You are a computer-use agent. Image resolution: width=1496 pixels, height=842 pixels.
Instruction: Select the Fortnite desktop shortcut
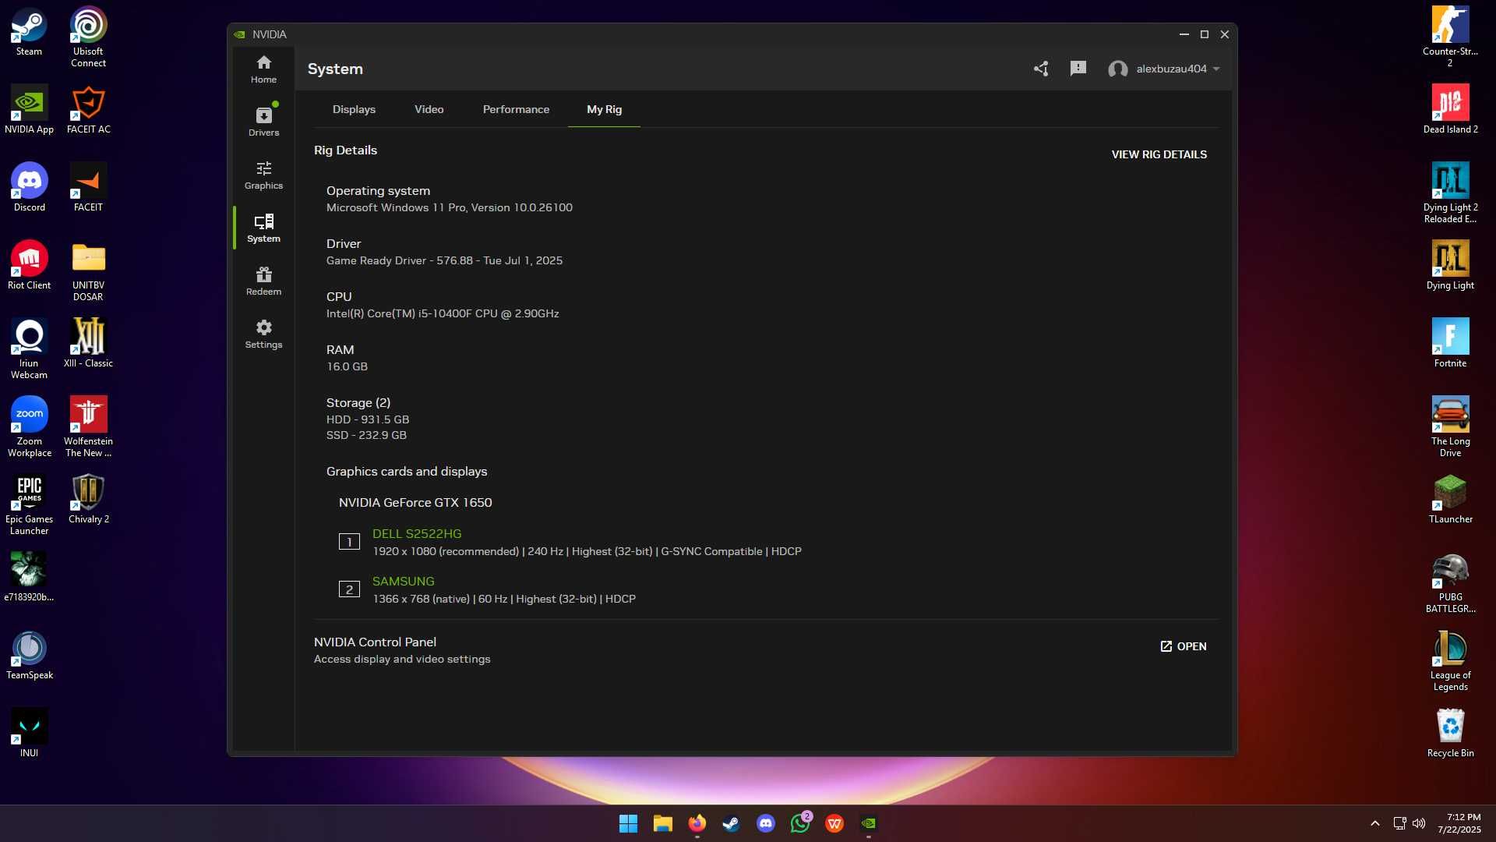point(1450,345)
